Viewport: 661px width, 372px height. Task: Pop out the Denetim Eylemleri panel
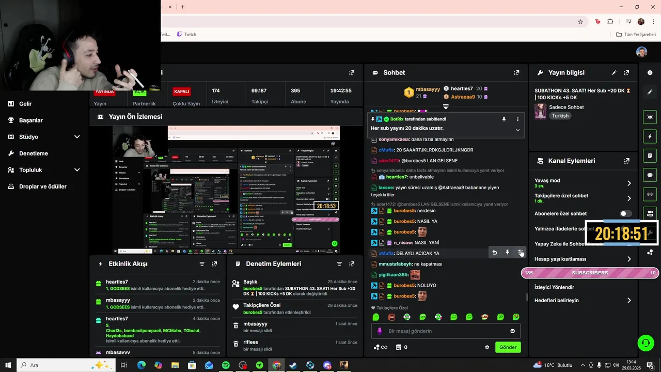coord(352,263)
